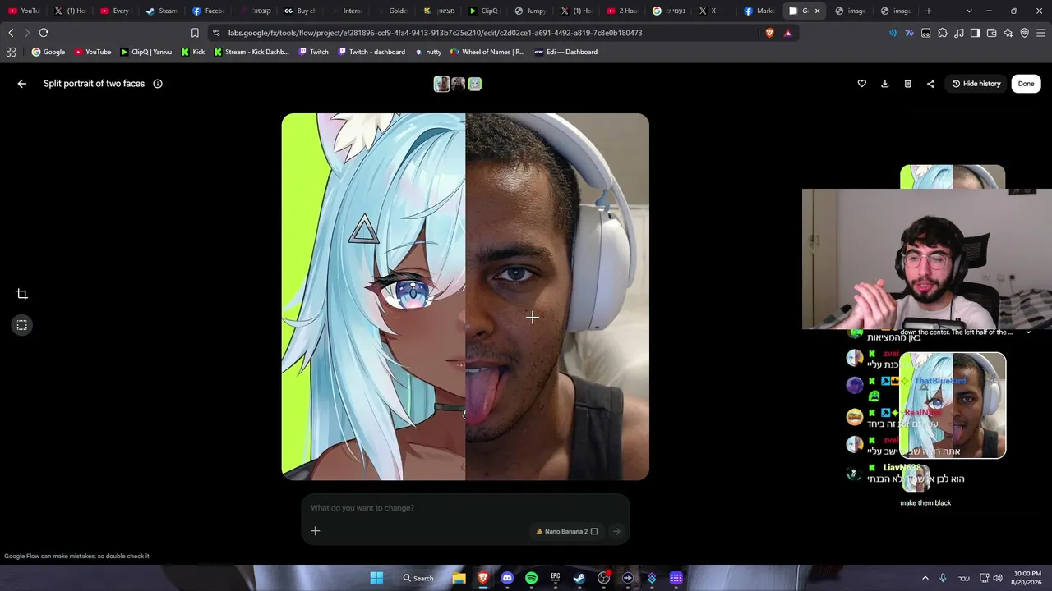Open Discord from the taskbar
Viewport: 1052px width, 591px height.
pyautogui.click(x=507, y=578)
